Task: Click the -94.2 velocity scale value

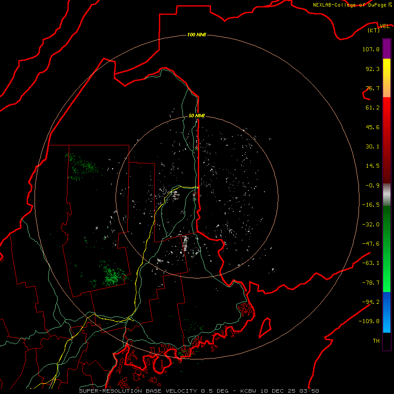Action: tap(371, 302)
